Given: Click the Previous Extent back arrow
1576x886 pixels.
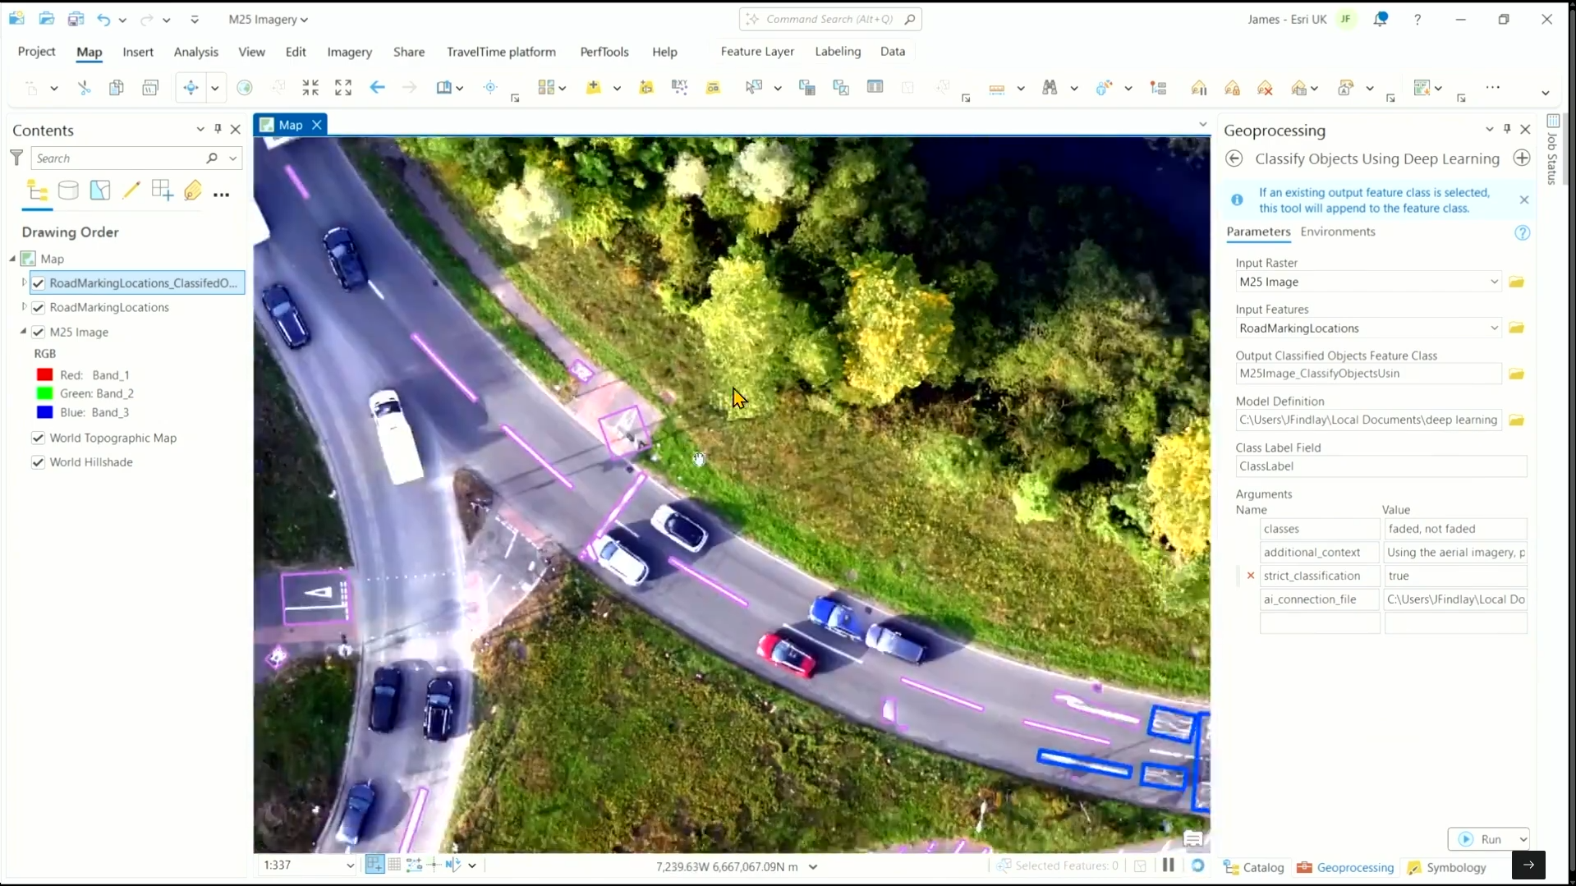Looking at the screenshot, I should tap(377, 88).
